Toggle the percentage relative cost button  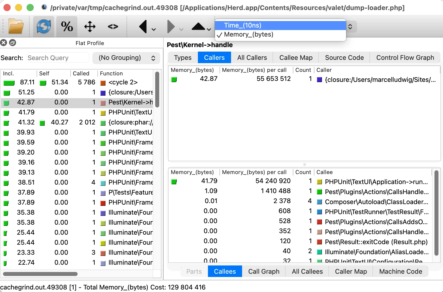pos(67,26)
